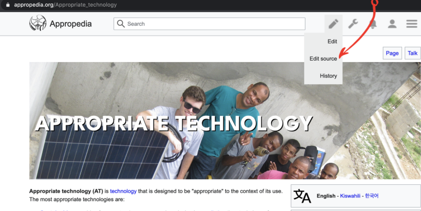The image size is (421, 211).
Task: Switch to the Page tab
Action: [x=392, y=53]
